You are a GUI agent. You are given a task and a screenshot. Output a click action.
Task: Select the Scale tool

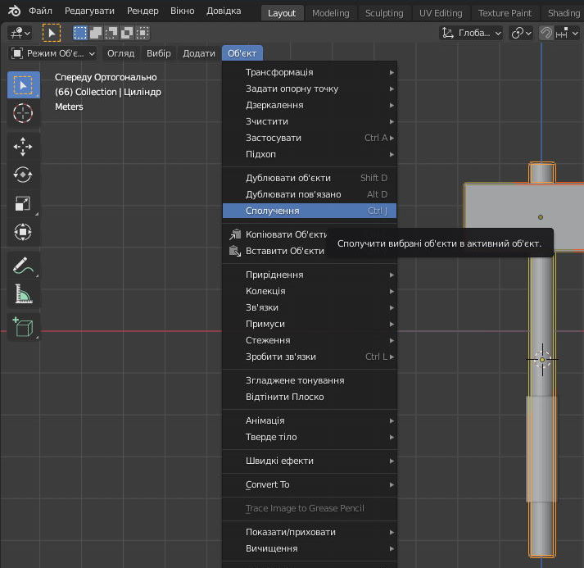tap(24, 203)
